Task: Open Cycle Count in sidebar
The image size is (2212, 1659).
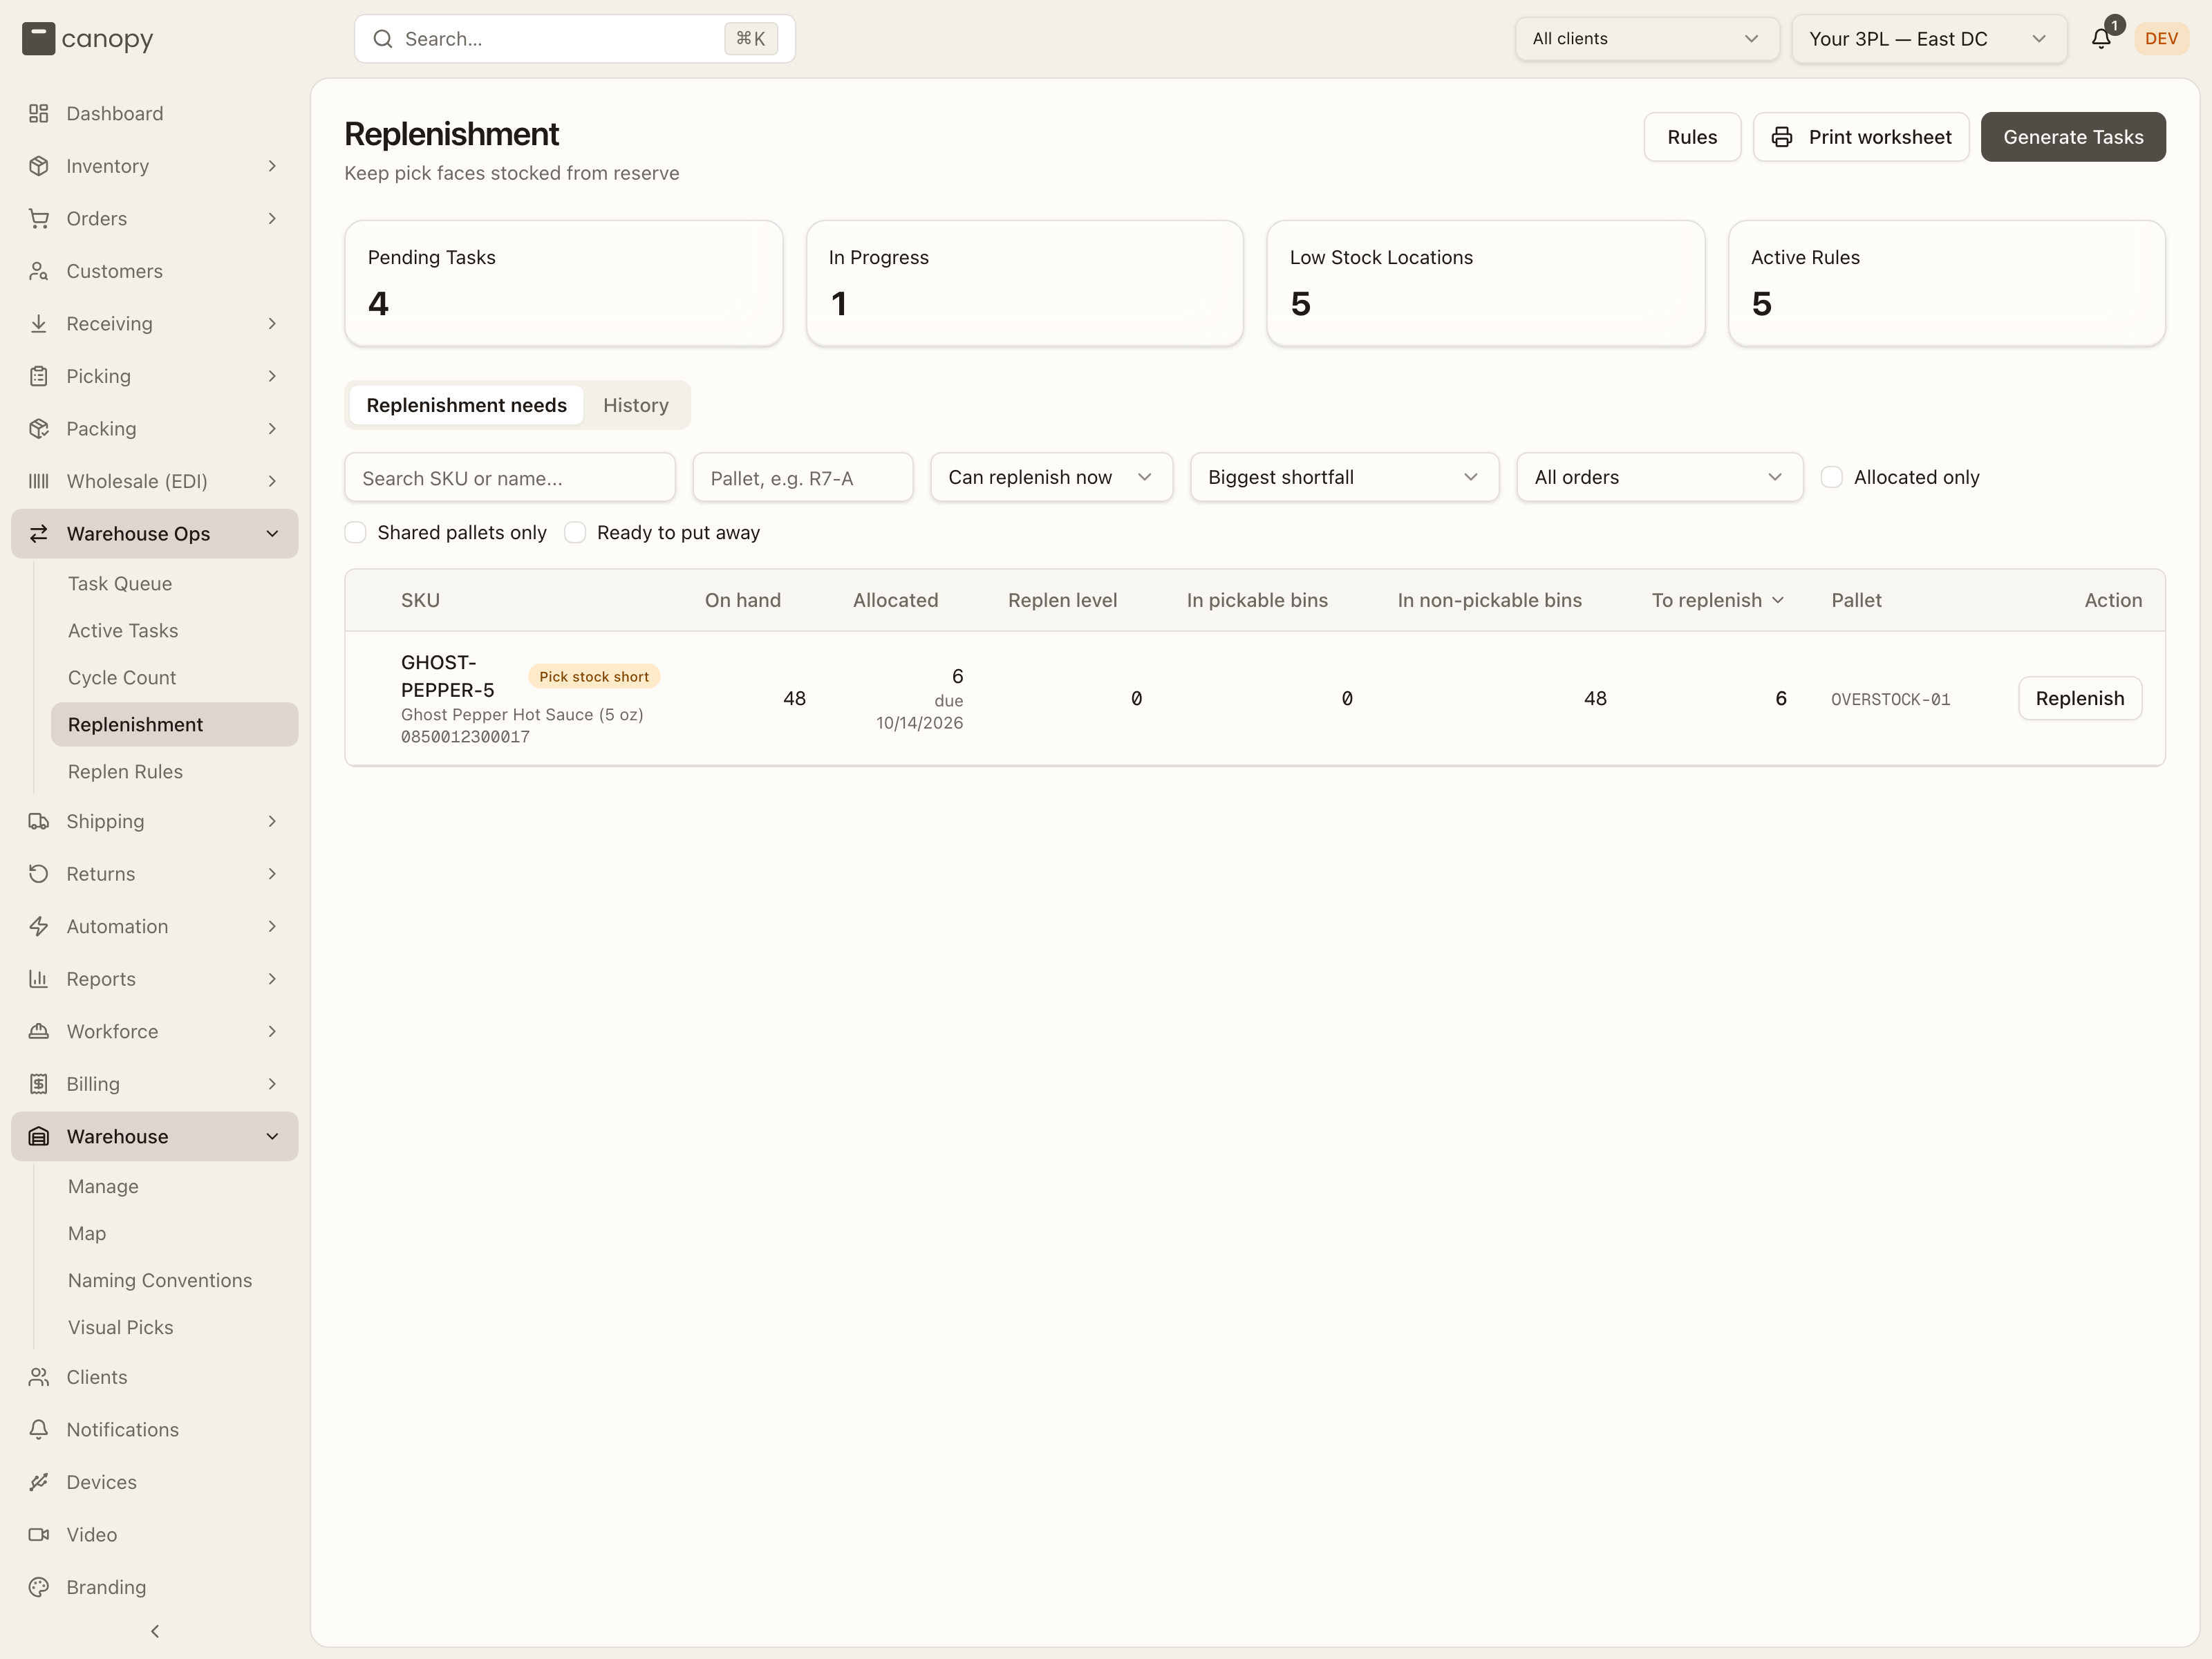Action: pyautogui.click(x=122, y=677)
